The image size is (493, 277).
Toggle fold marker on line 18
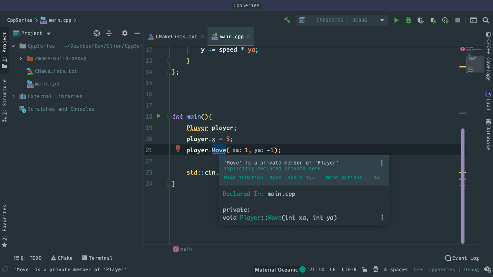coord(169,116)
